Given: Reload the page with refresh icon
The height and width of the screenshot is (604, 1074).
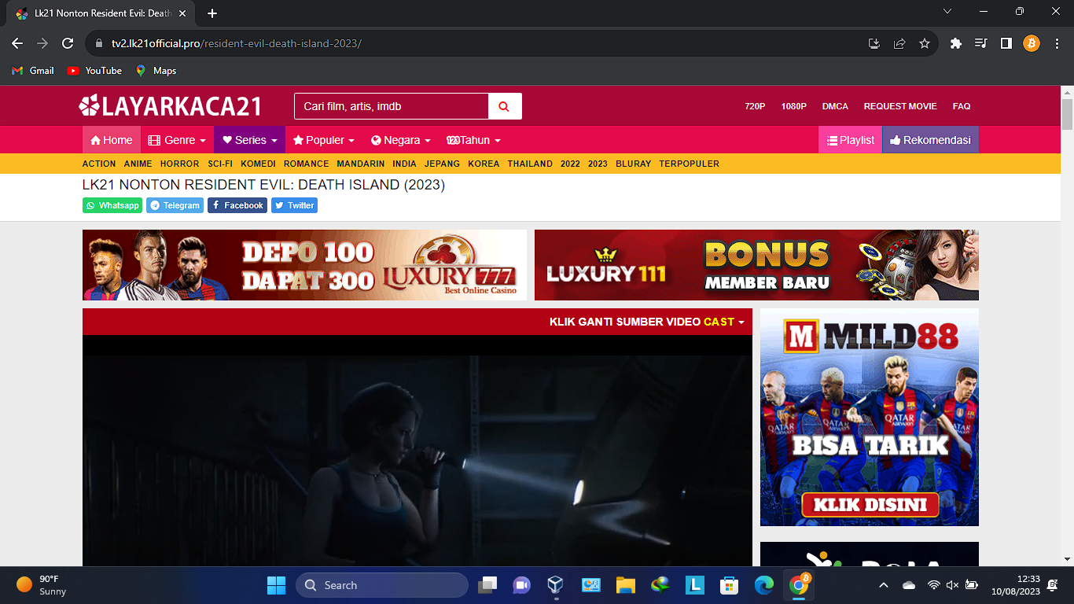Looking at the screenshot, I should pos(68,43).
